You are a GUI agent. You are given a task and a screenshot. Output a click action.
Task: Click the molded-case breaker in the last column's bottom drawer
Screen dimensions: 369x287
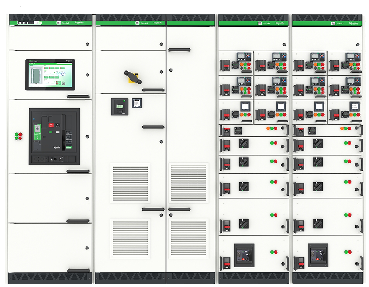pyautogui.click(x=318, y=255)
